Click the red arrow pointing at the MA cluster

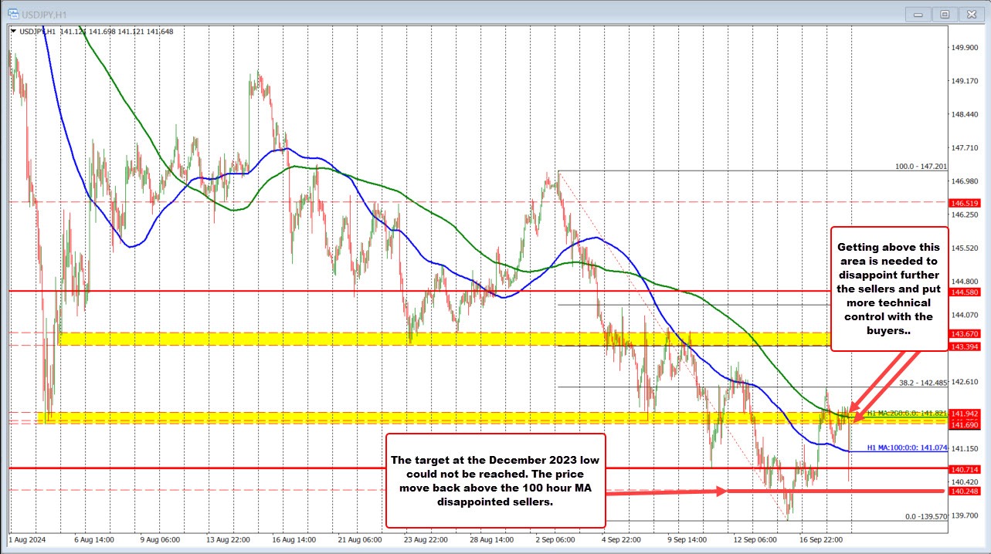pos(881,382)
